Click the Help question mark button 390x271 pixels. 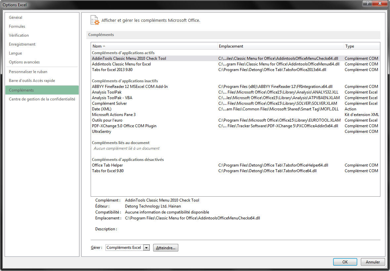368,4
